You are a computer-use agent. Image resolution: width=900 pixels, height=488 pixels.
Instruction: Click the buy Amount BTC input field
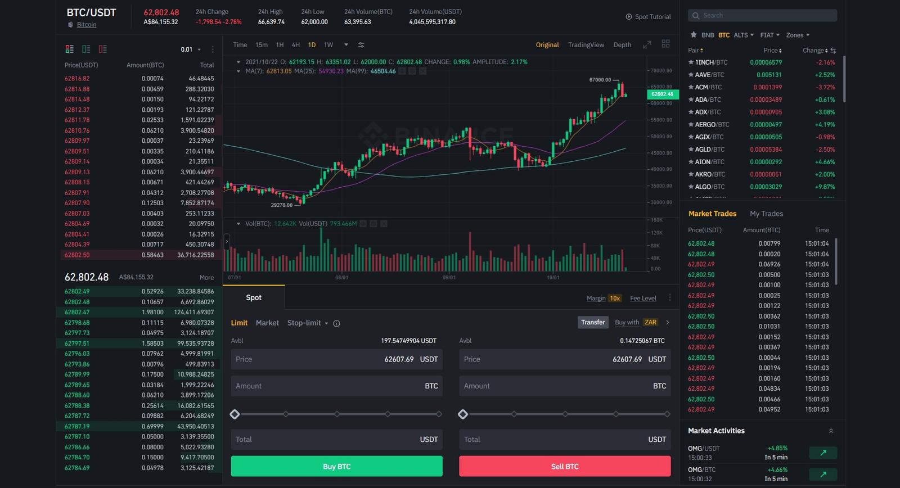336,386
